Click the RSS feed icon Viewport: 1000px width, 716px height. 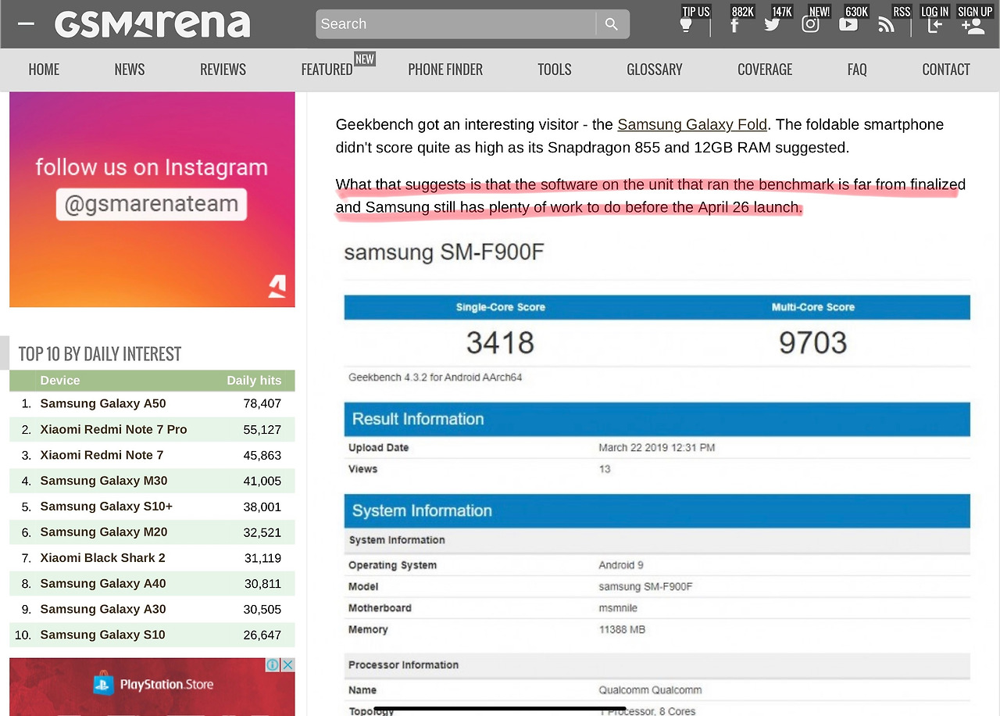886,24
